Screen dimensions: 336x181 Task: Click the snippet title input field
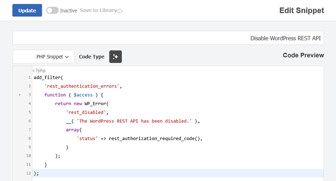pos(168,38)
